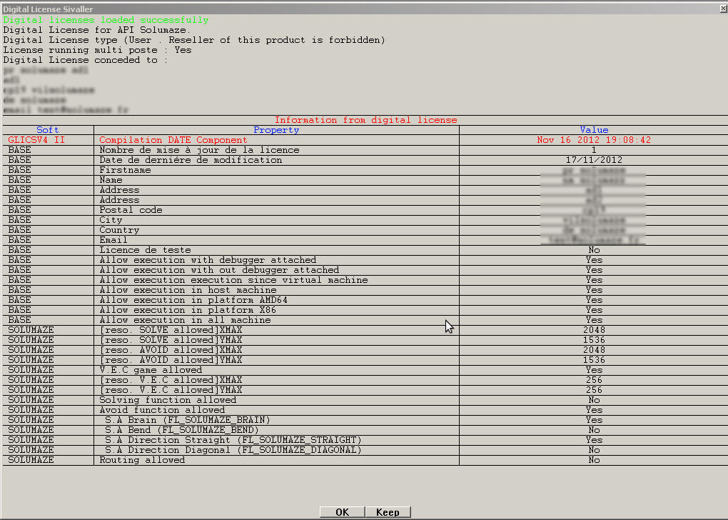Close the Digital License Sivaller window
The height and width of the screenshot is (520, 728).
pyautogui.click(x=721, y=9)
